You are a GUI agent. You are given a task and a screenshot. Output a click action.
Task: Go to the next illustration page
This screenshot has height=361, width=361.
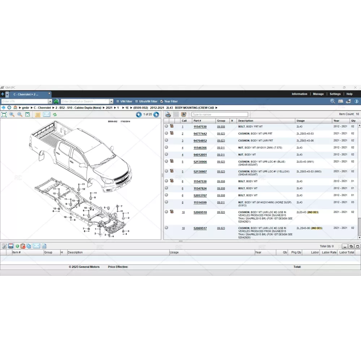pyautogui.click(x=156, y=114)
